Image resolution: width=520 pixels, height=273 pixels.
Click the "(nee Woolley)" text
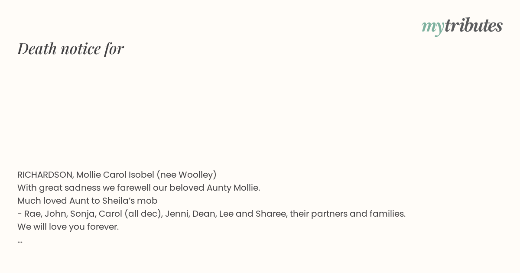coord(187,175)
